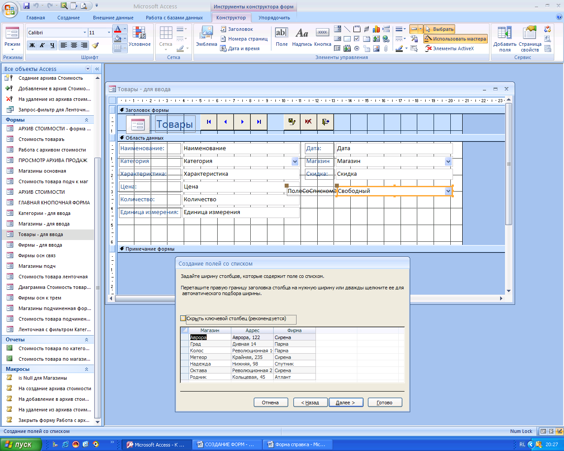This screenshot has width=564, height=451.
Task: Click the Далее button in wizard
Action: pos(345,403)
